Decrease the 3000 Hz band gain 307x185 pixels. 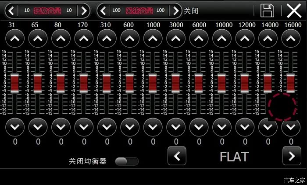[176, 127]
